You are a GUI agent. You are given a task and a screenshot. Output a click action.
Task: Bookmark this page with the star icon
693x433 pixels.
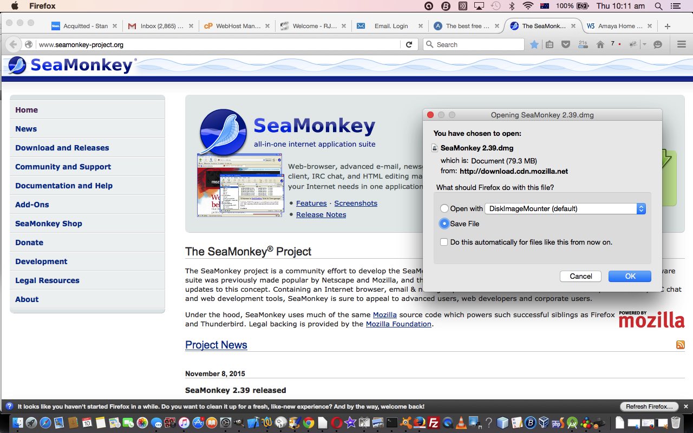click(534, 44)
